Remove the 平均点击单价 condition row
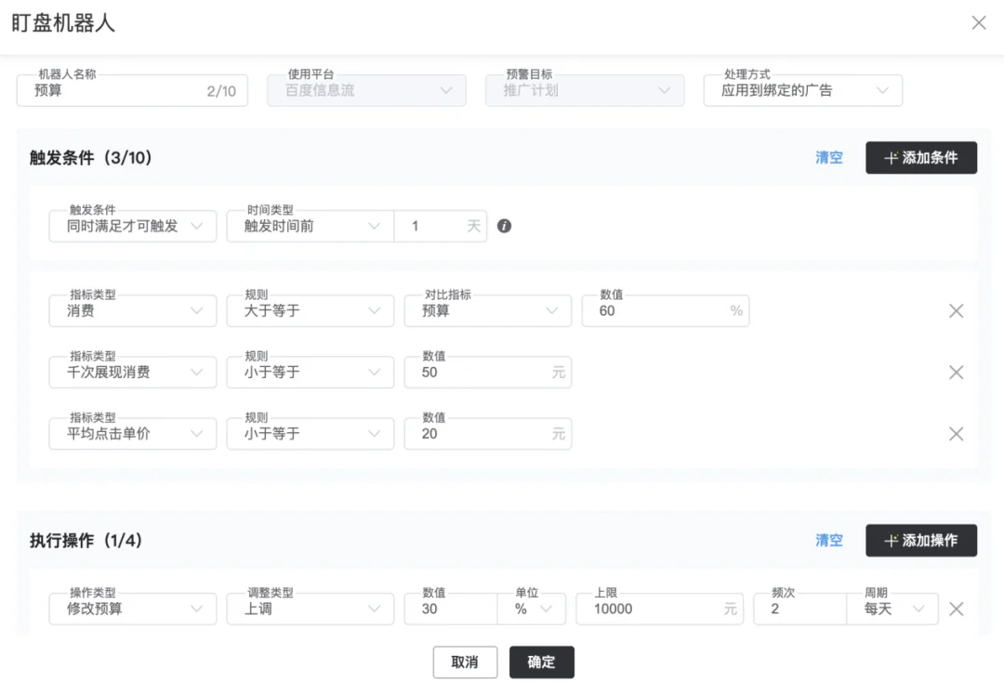The image size is (1004, 682). click(x=956, y=434)
